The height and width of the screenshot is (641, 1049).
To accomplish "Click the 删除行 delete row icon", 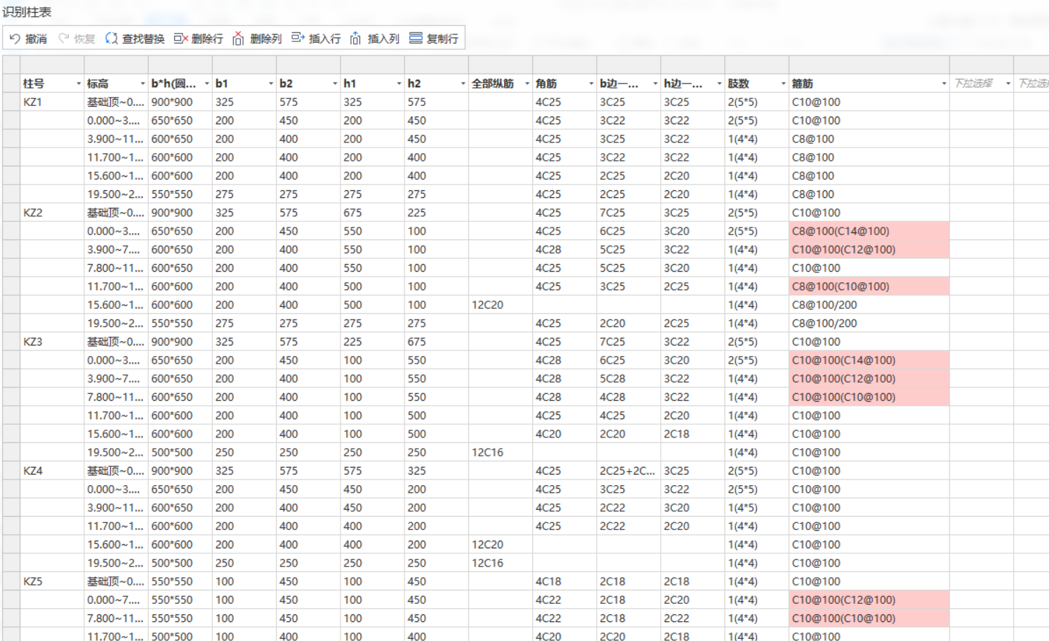I will [180, 39].
